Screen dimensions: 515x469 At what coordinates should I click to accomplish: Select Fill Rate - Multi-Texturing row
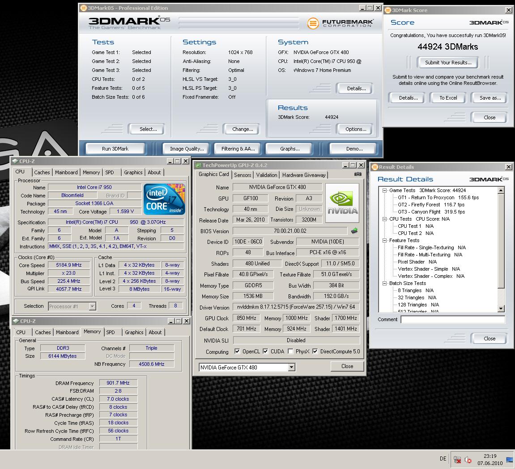point(430,255)
